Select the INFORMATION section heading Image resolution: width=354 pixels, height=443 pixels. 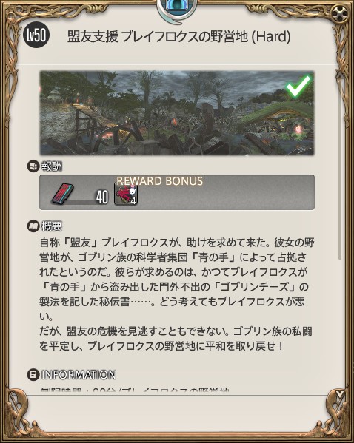tap(79, 375)
